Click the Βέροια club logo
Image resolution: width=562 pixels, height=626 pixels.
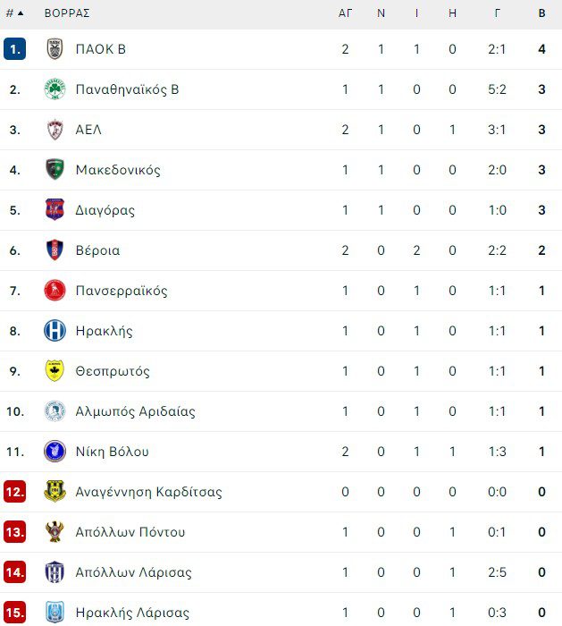click(x=55, y=250)
